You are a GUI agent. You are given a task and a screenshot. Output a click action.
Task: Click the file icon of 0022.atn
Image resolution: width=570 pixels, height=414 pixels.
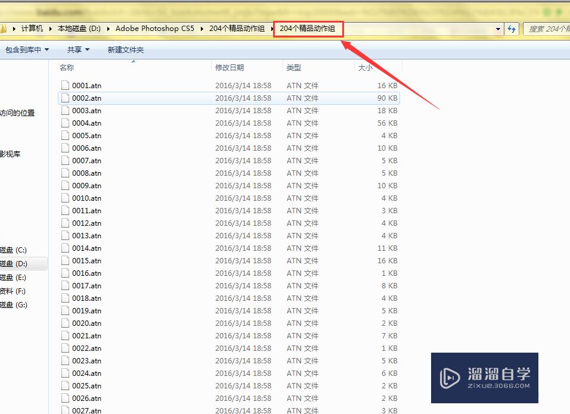coord(66,348)
